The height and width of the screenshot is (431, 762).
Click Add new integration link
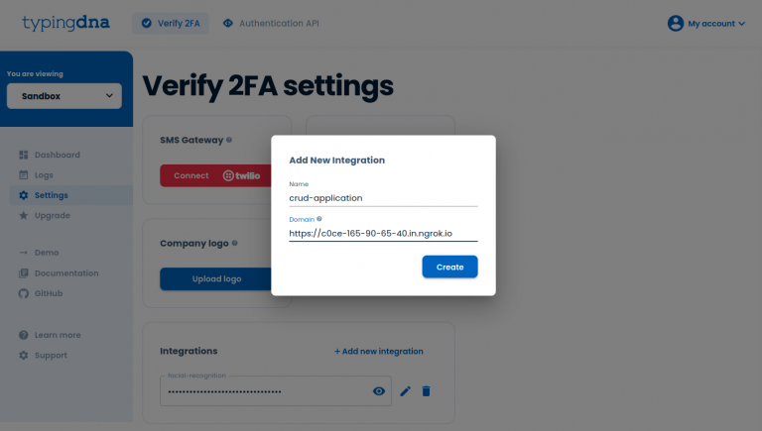point(379,351)
